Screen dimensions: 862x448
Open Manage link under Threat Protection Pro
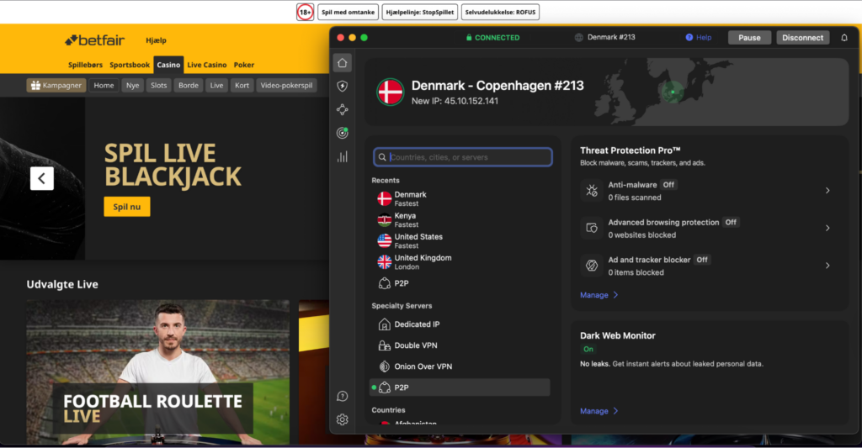coord(599,295)
